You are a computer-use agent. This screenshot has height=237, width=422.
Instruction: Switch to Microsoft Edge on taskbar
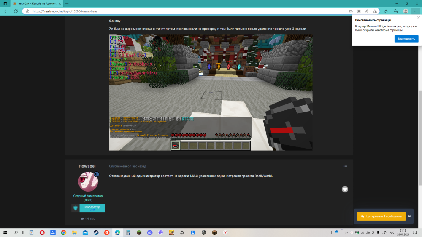coord(117,233)
